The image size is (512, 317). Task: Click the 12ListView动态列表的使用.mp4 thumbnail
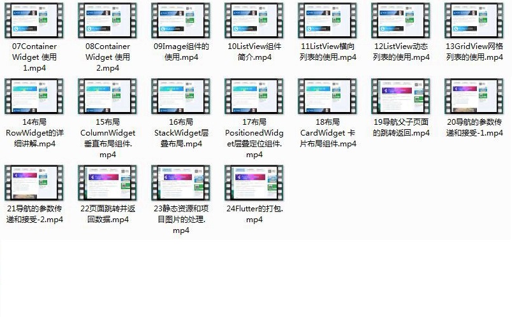tap(401, 21)
